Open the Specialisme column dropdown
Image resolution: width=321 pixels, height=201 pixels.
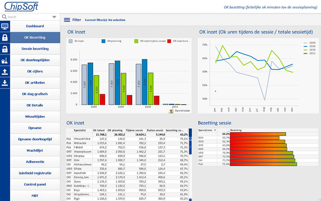click(215, 130)
